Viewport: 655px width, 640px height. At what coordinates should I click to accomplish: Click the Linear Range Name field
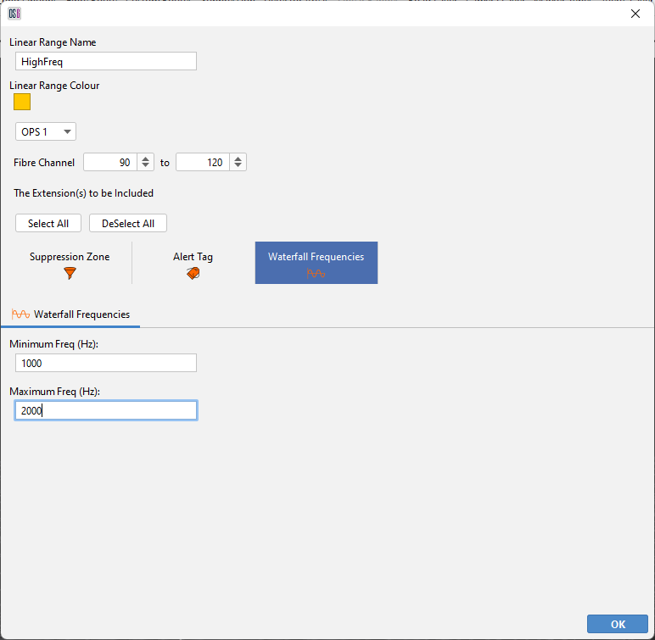(x=106, y=61)
